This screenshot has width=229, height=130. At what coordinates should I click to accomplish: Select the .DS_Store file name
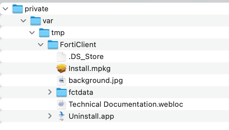[x=86, y=57]
